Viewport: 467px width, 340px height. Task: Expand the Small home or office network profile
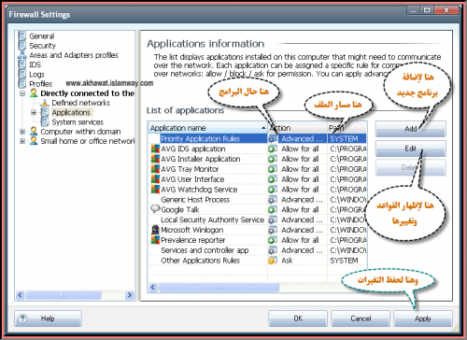pyautogui.click(x=22, y=141)
